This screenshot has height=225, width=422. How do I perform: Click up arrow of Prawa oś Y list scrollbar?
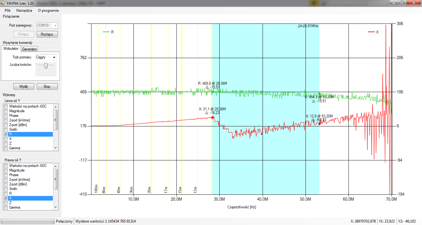[x=56, y=166]
